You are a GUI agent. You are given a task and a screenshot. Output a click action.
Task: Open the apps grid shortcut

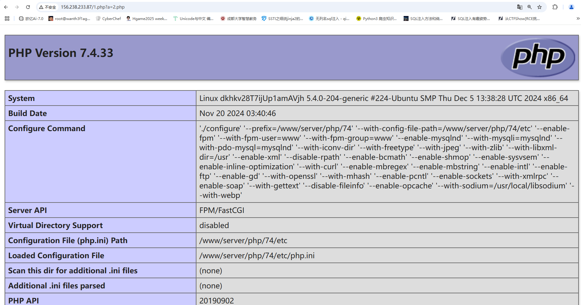click(x=7, y=18)
